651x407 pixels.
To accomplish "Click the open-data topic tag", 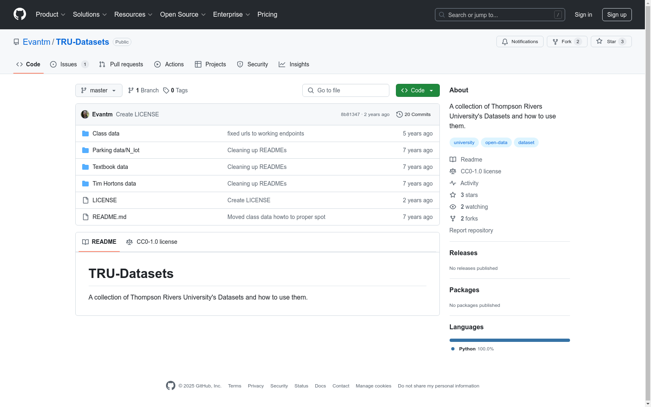I will [496, 142].
